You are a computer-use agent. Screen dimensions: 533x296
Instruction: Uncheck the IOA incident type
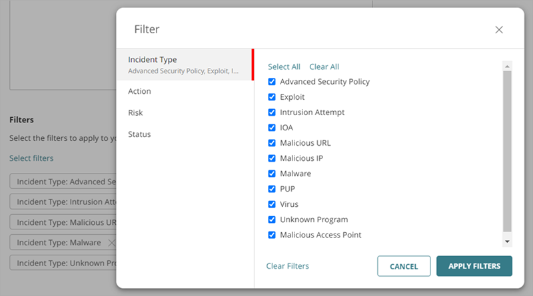coord(272,128)
